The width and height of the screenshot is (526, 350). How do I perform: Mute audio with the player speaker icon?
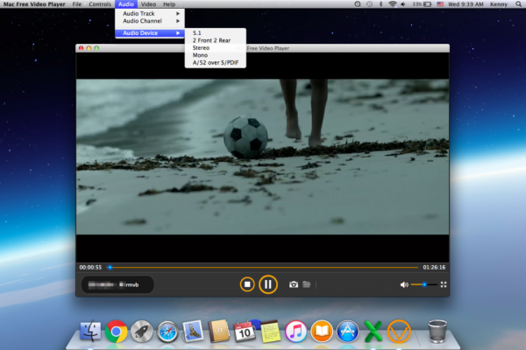click(x=404, y=284)
